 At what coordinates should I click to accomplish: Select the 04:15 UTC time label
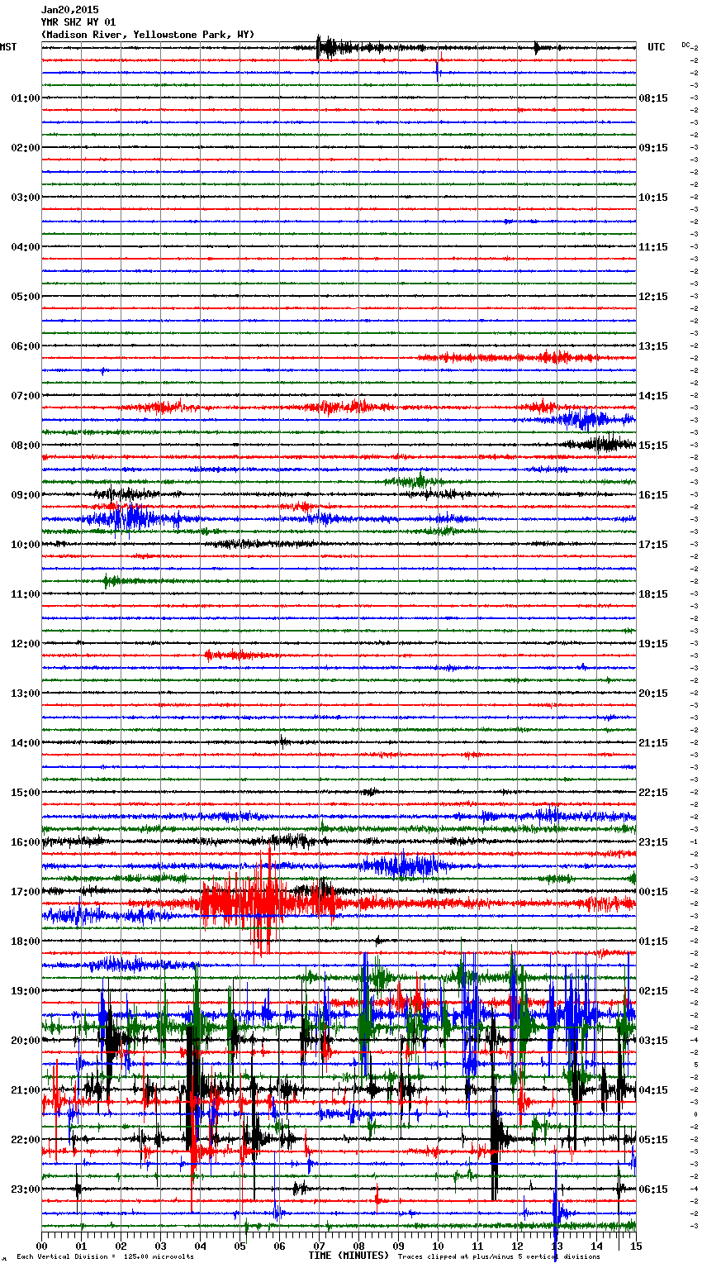tap(653, 1090)
